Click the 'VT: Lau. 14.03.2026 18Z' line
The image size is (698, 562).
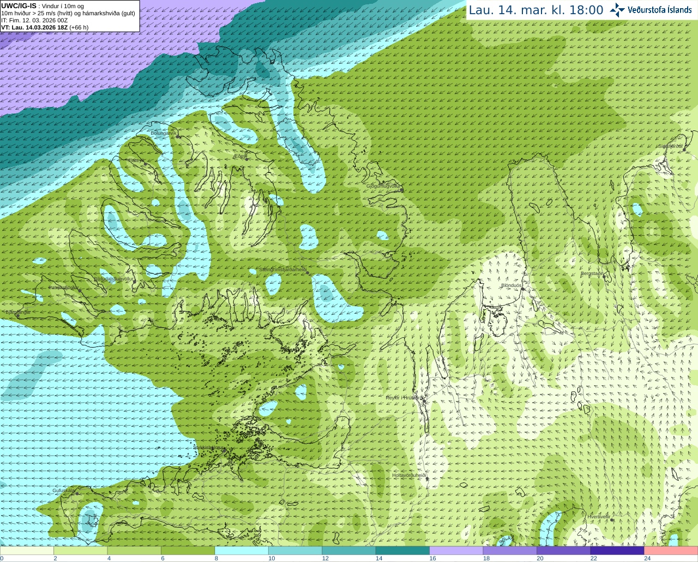tap(45, 27)
